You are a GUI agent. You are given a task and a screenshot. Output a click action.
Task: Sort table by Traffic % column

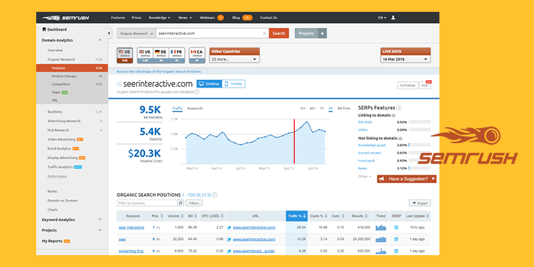[297, 216]
